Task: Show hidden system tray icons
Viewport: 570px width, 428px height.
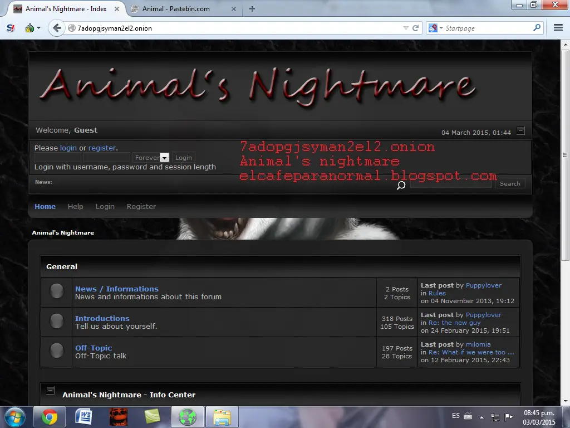Action: [x=481, y=417]
